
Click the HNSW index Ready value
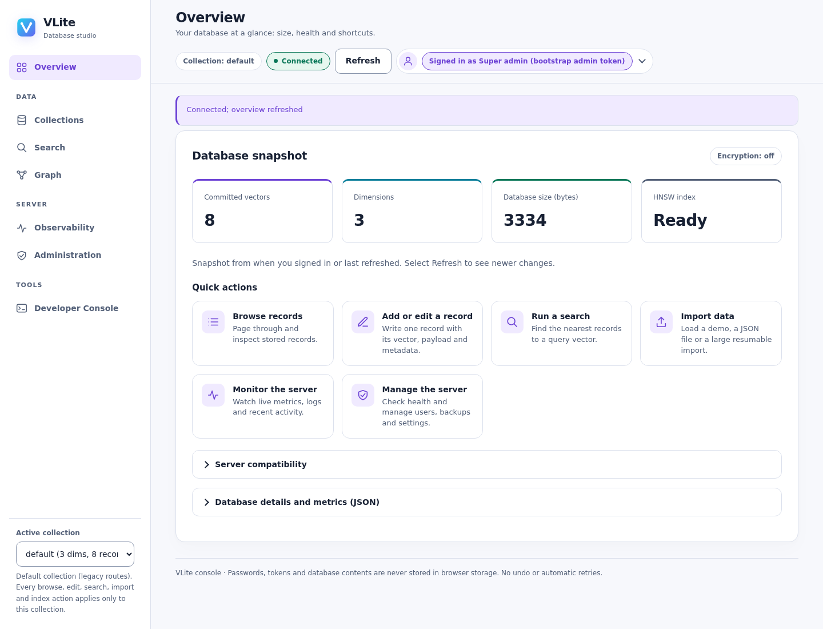680,220
